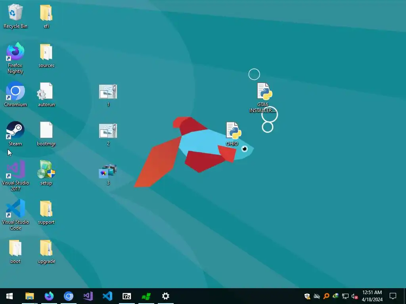Image resolution: width=406 pixels, height=304 pixels.
Task: Select the bootmgr file icon
Action: (x=46, y=134)
